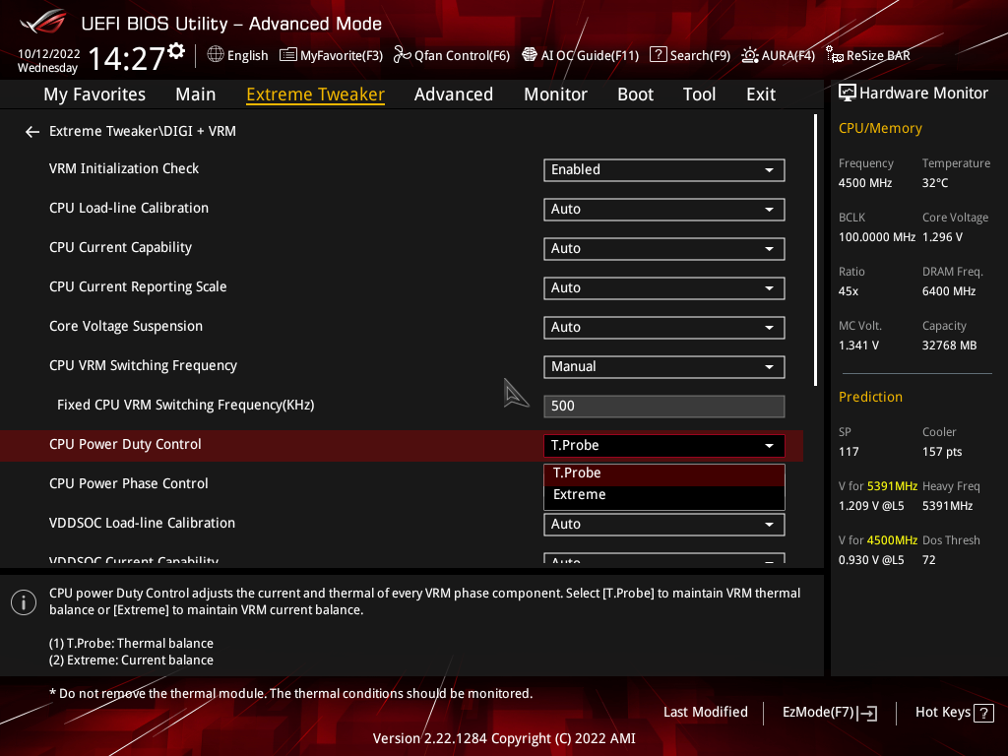
Task: Select the VRM Initialization Check label
Action: coord(124,169)
